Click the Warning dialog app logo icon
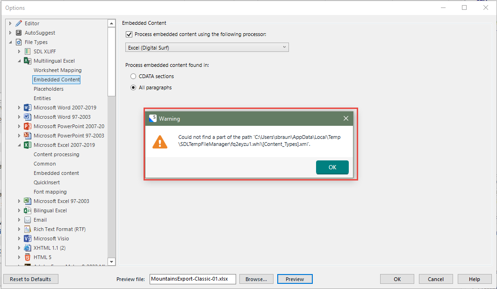Image resolution: width=497 pixels, height=289 pixels. pos(153,118)
